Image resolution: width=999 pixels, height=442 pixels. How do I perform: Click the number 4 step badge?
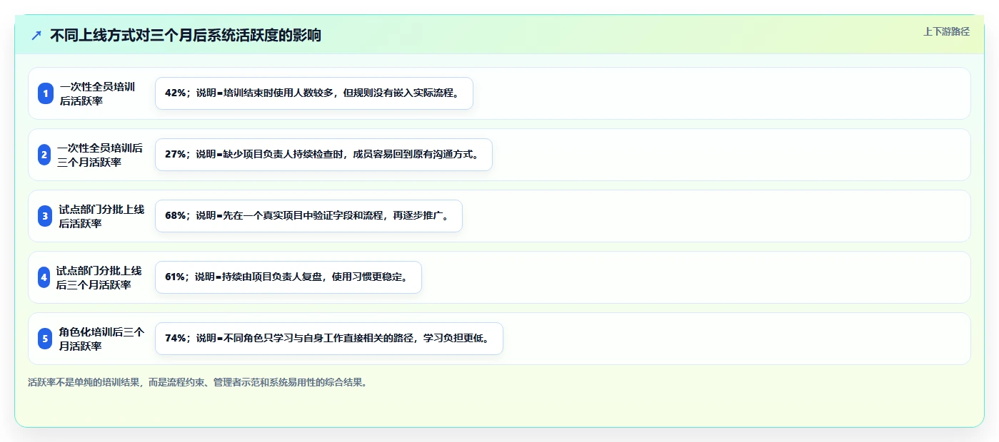coord(44,277)
